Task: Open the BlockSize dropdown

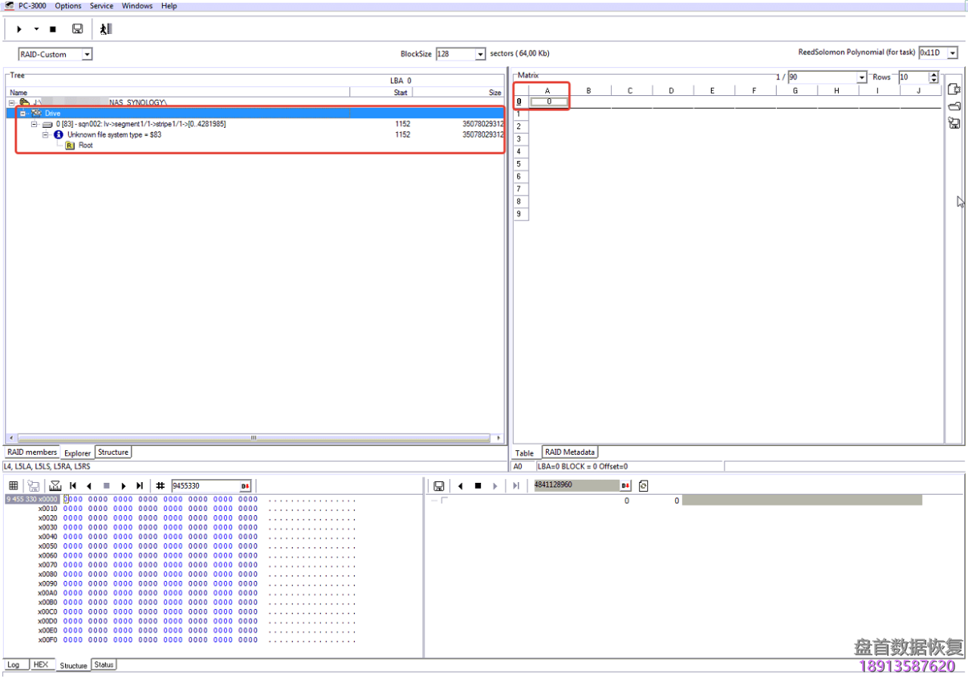Action: 480,54
